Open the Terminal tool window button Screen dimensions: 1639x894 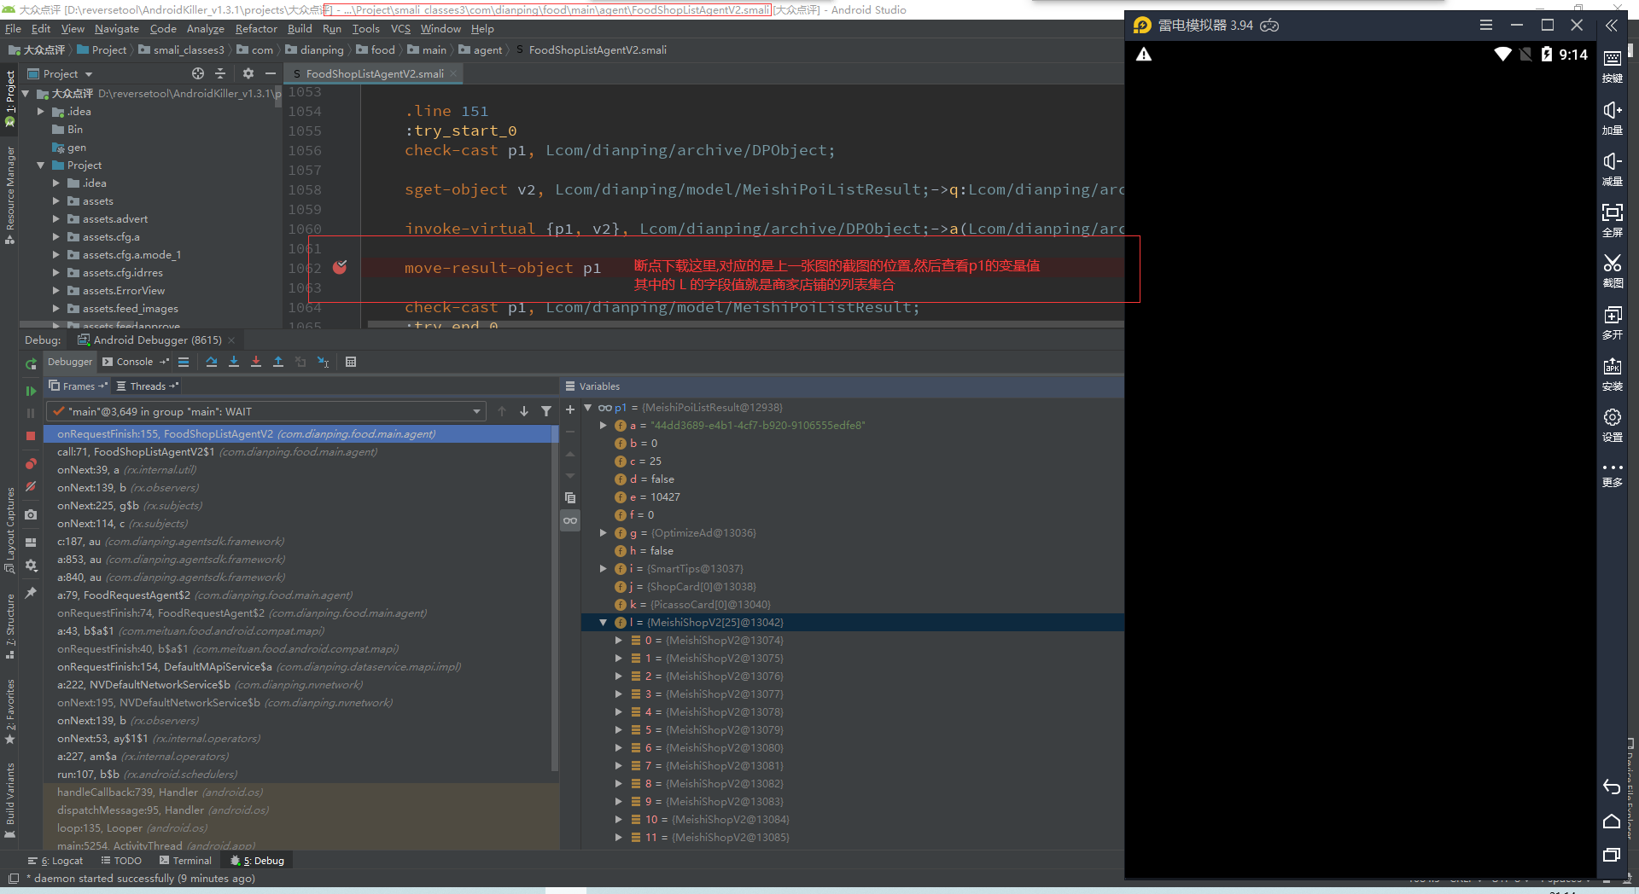(x=185, y=861)
